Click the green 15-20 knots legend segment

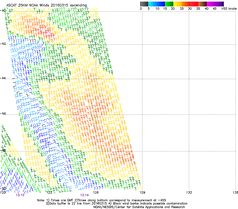169,4
